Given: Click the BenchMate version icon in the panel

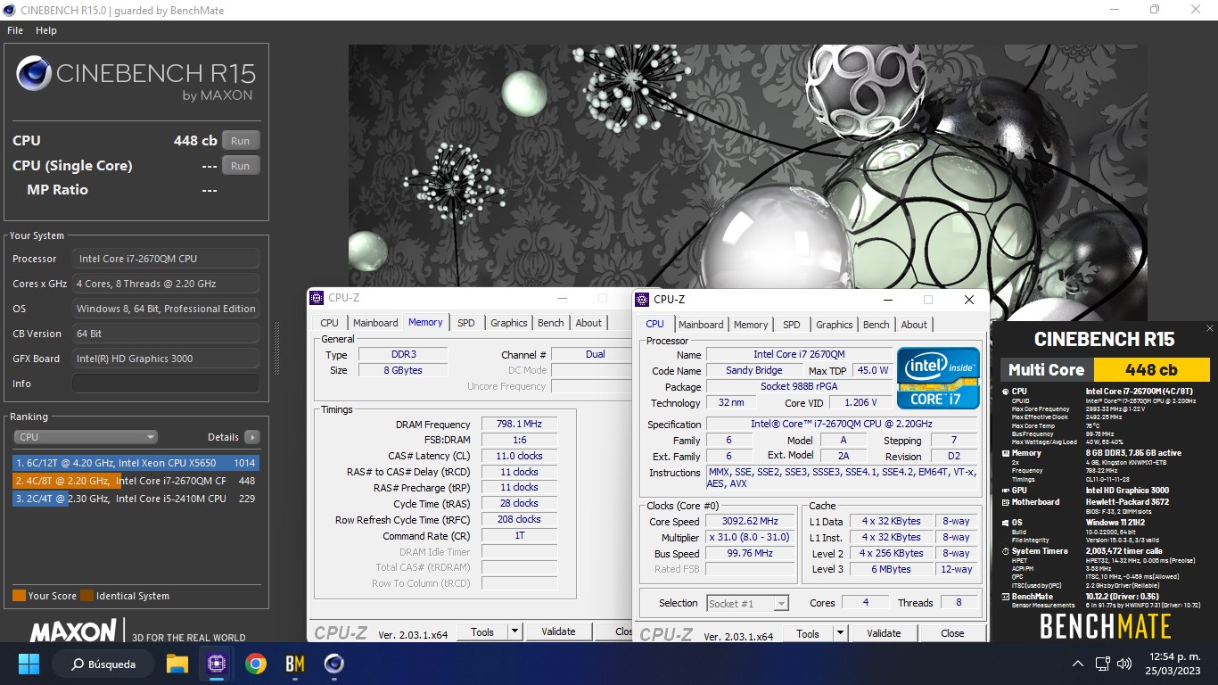Looking at the screenshot, I should point(1005,597).
